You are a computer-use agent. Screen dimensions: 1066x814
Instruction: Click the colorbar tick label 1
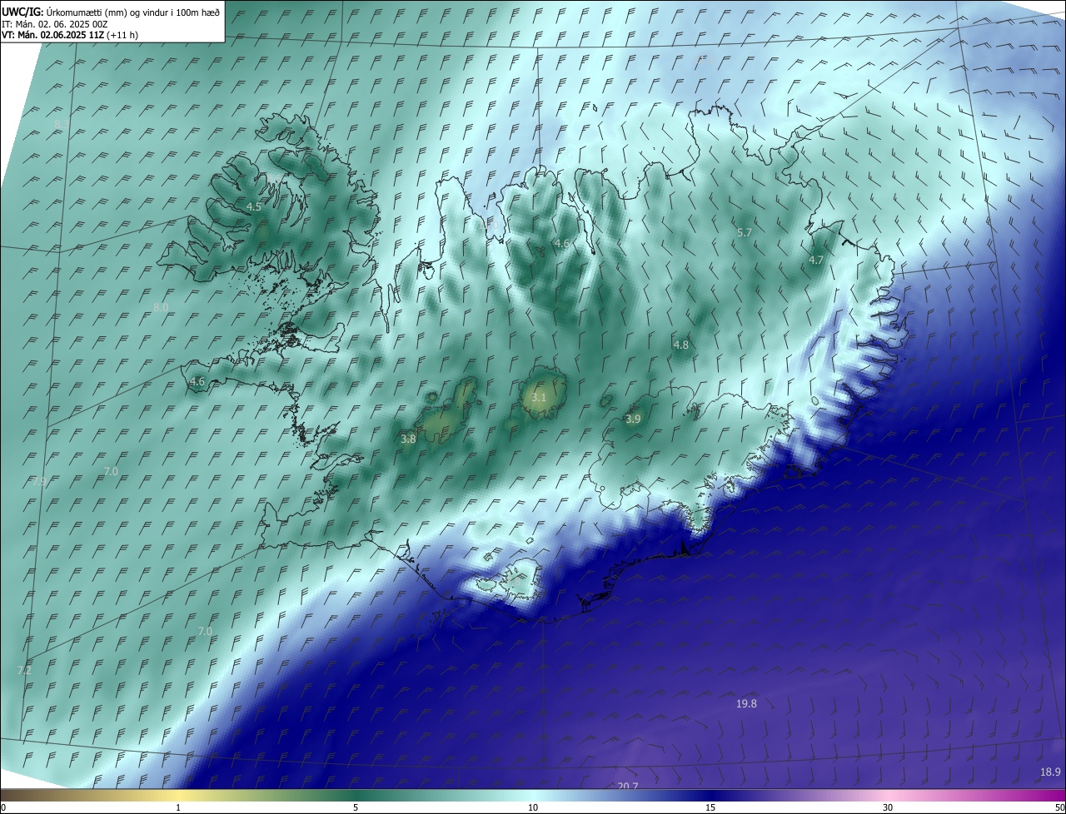(178, 807)
